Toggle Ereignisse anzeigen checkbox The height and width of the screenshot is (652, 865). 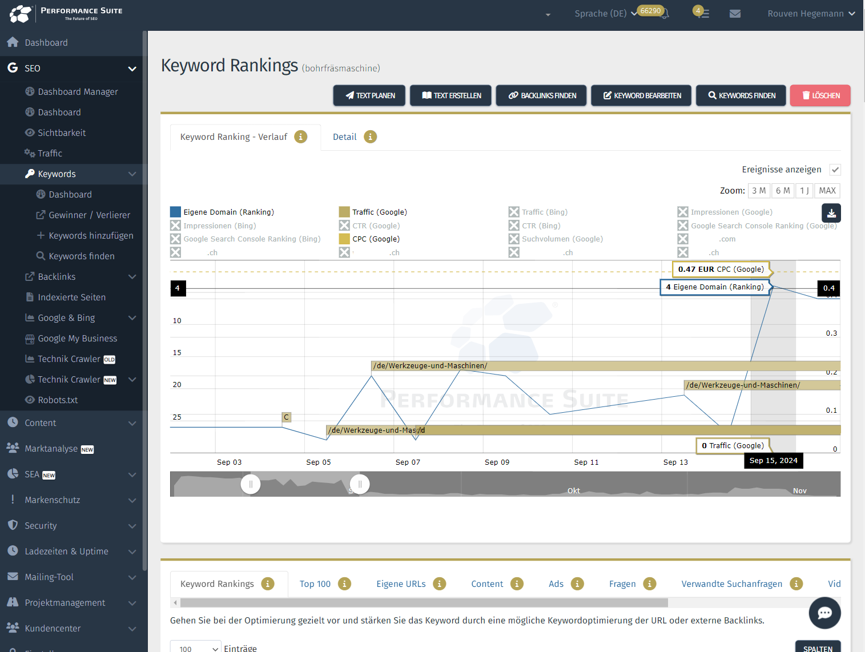[835, 170]
